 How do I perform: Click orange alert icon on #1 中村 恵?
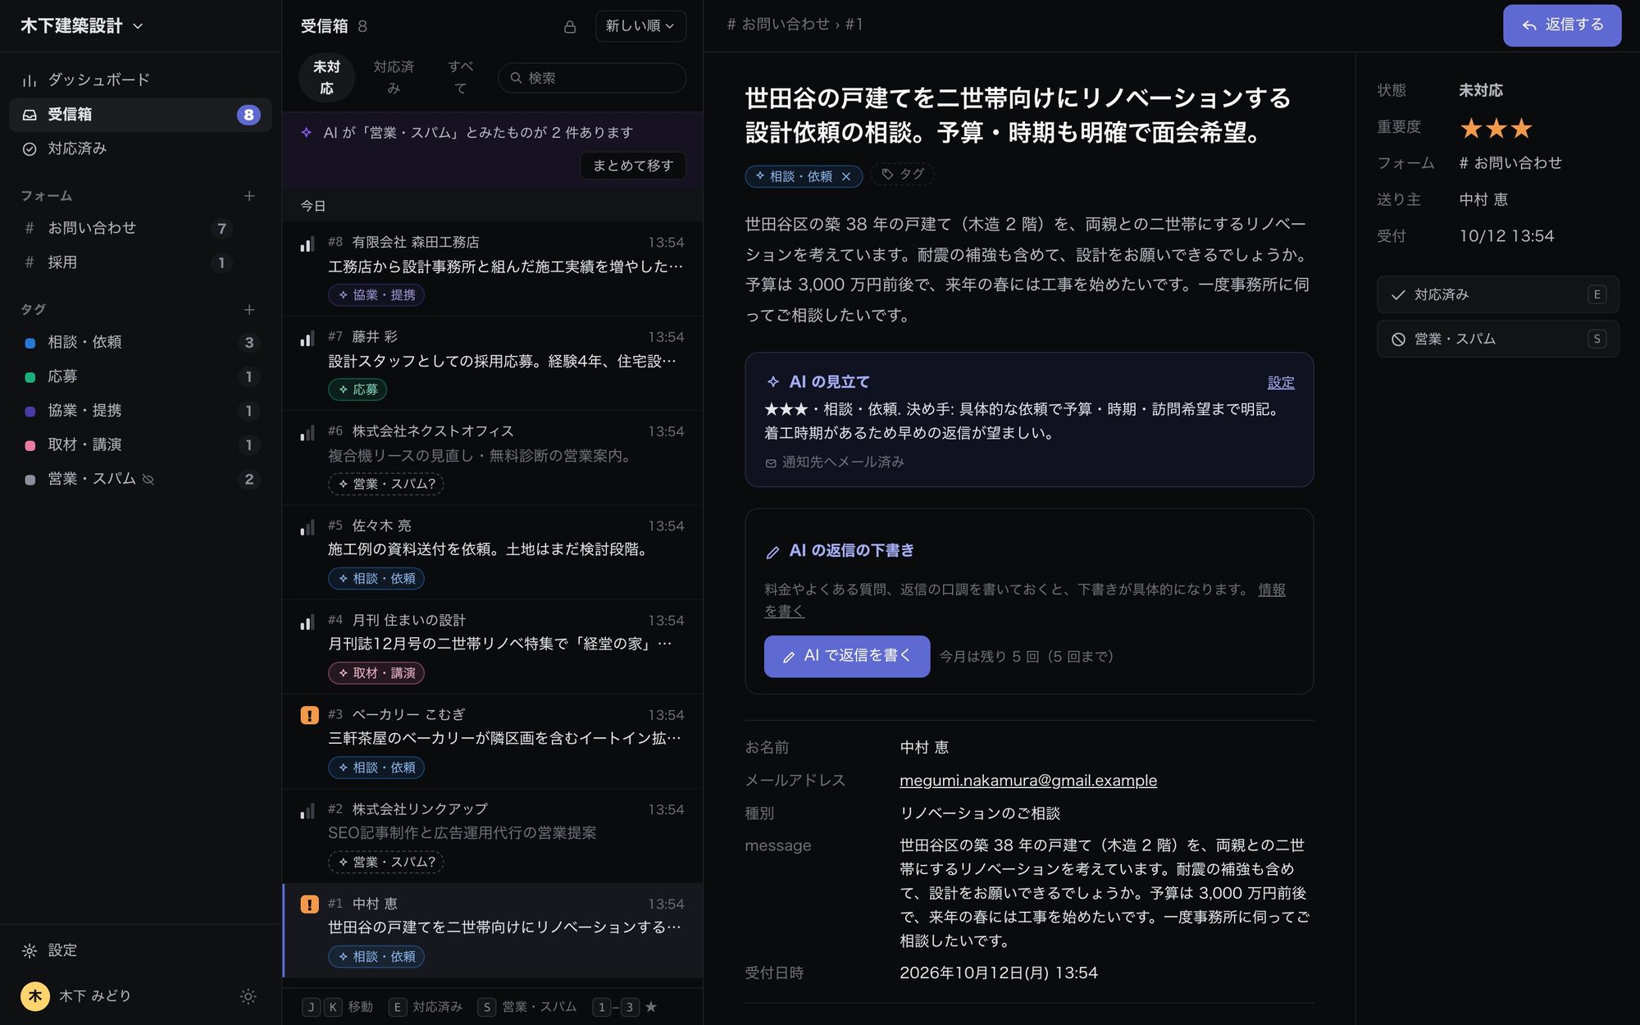tap(309, 904)
